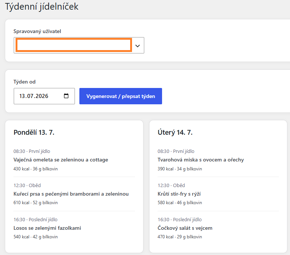Click 610 kcal · 52 g bílkovin
Screen dimensions: 290x255
point(36,203)
